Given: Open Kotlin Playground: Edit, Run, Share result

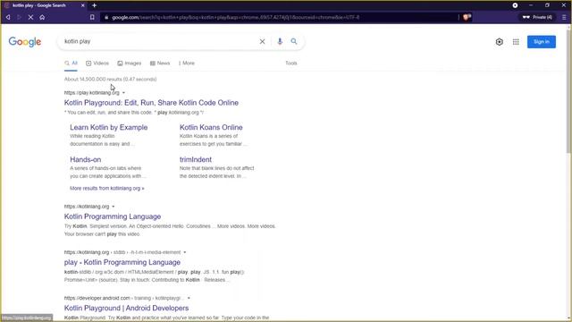Looking at the screenshot, I should click(151, 103).
